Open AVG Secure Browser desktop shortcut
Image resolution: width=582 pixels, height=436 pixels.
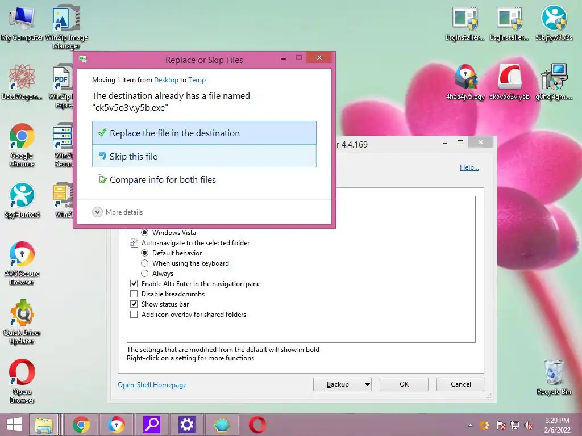pyautogui.click(x=22, y=263)
